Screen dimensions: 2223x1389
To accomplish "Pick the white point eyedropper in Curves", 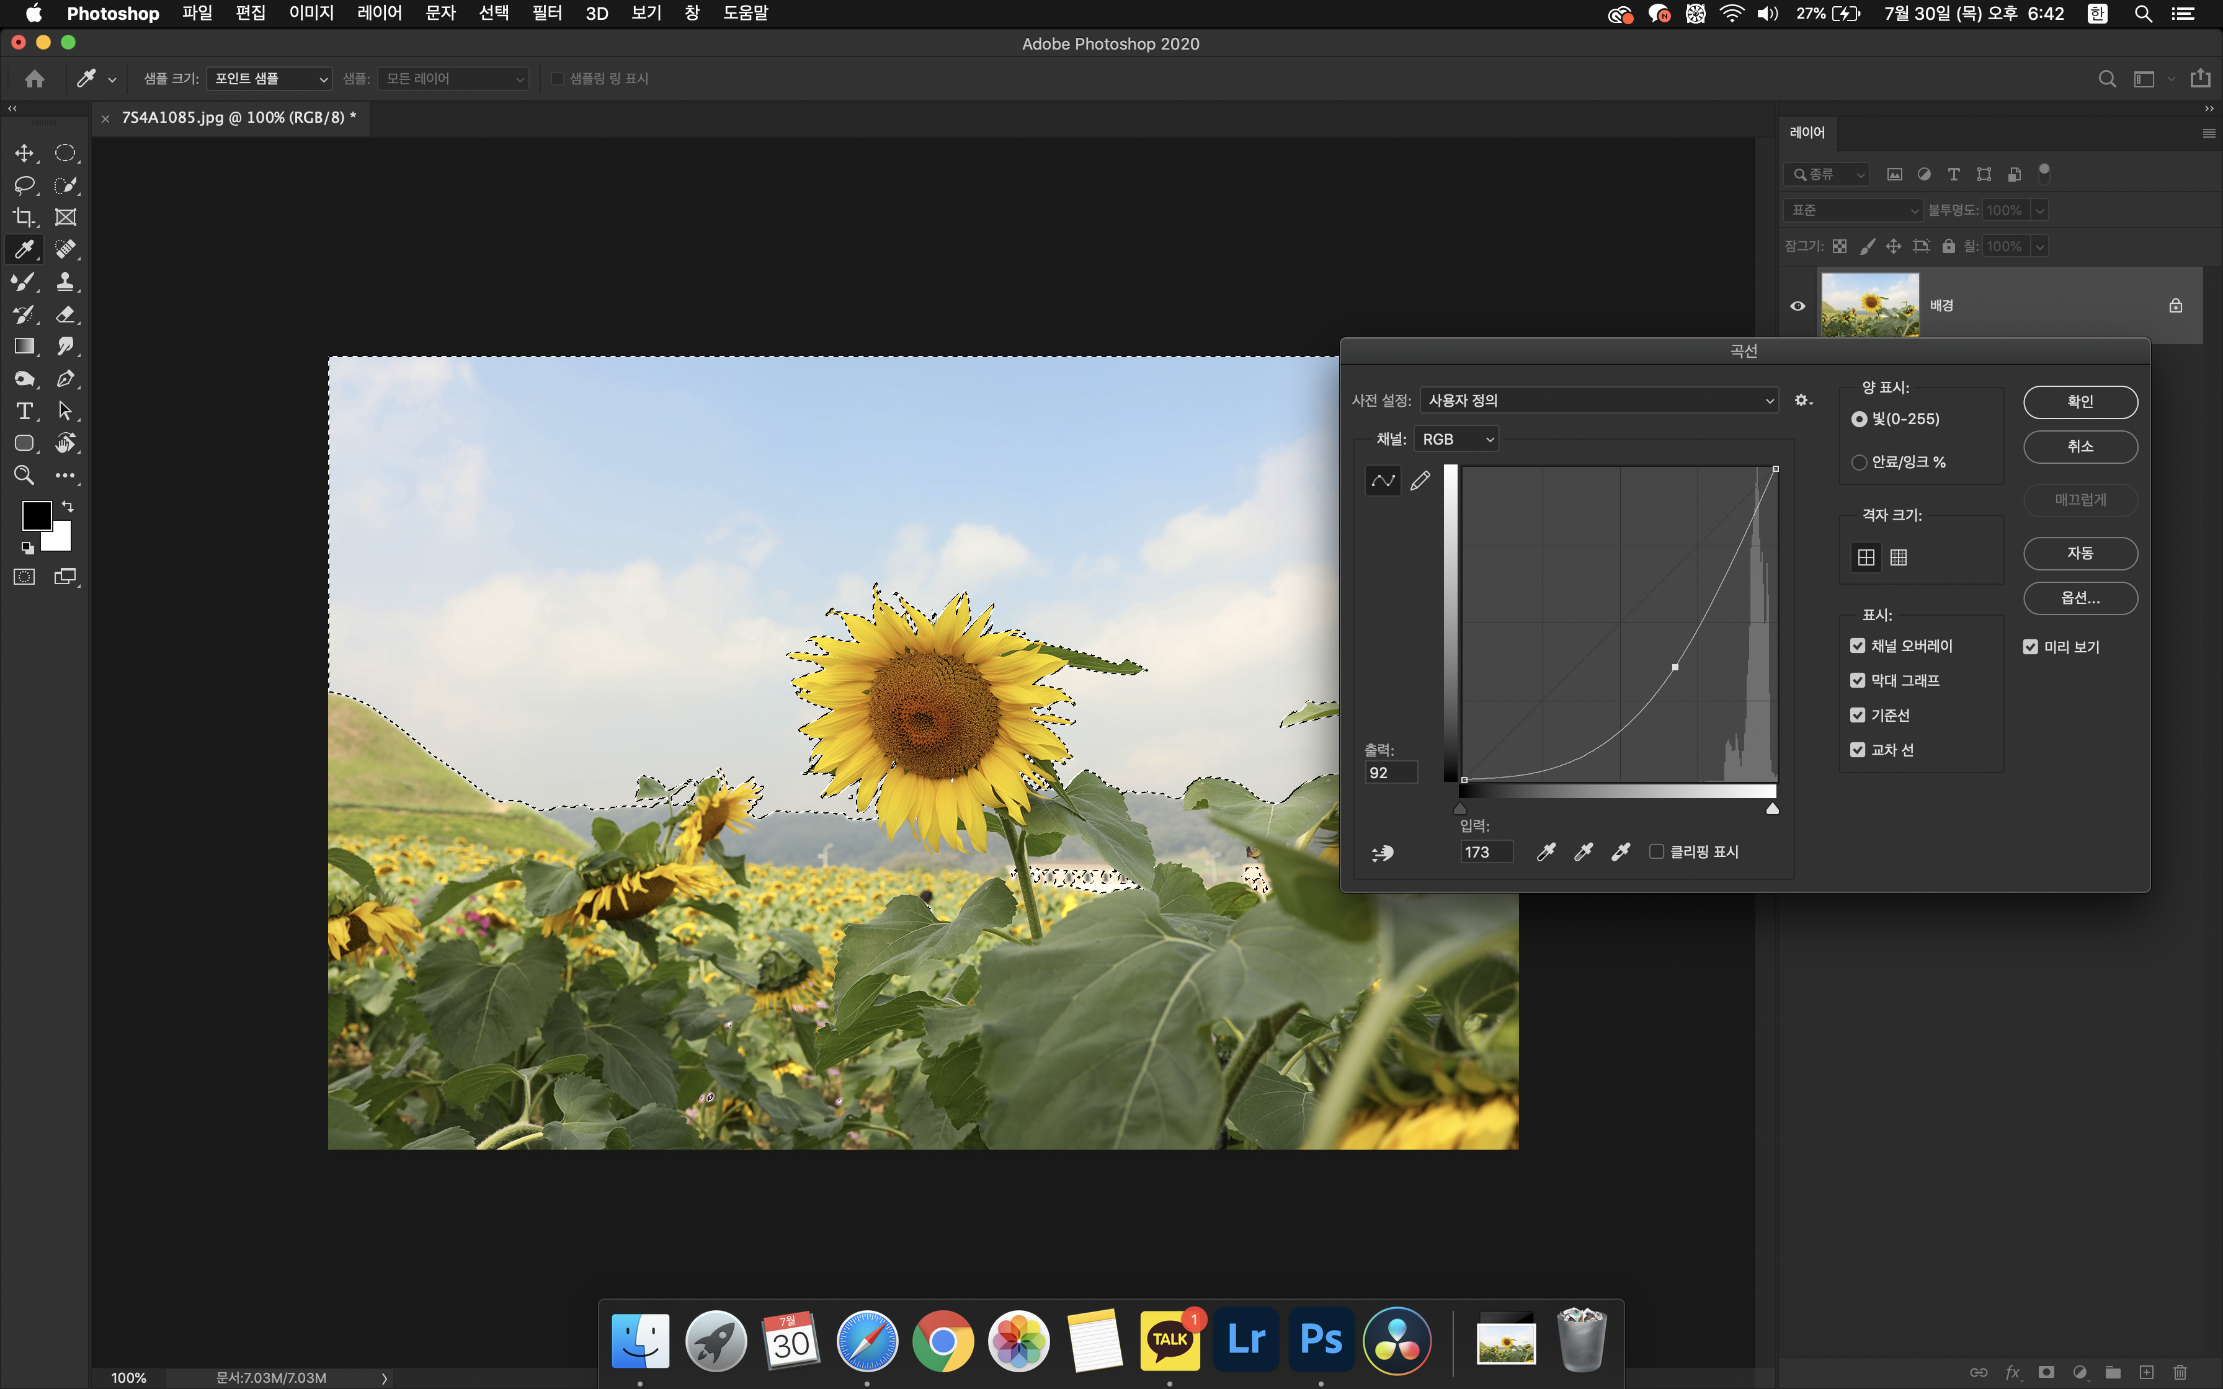I will click(x=1620, y=853).
